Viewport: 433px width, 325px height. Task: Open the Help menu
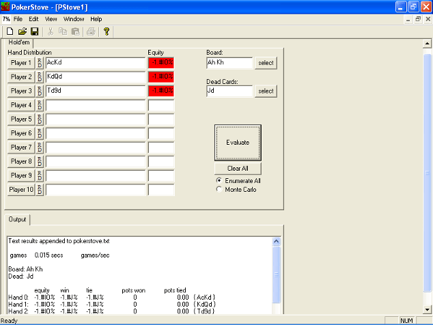click(96, 19)
